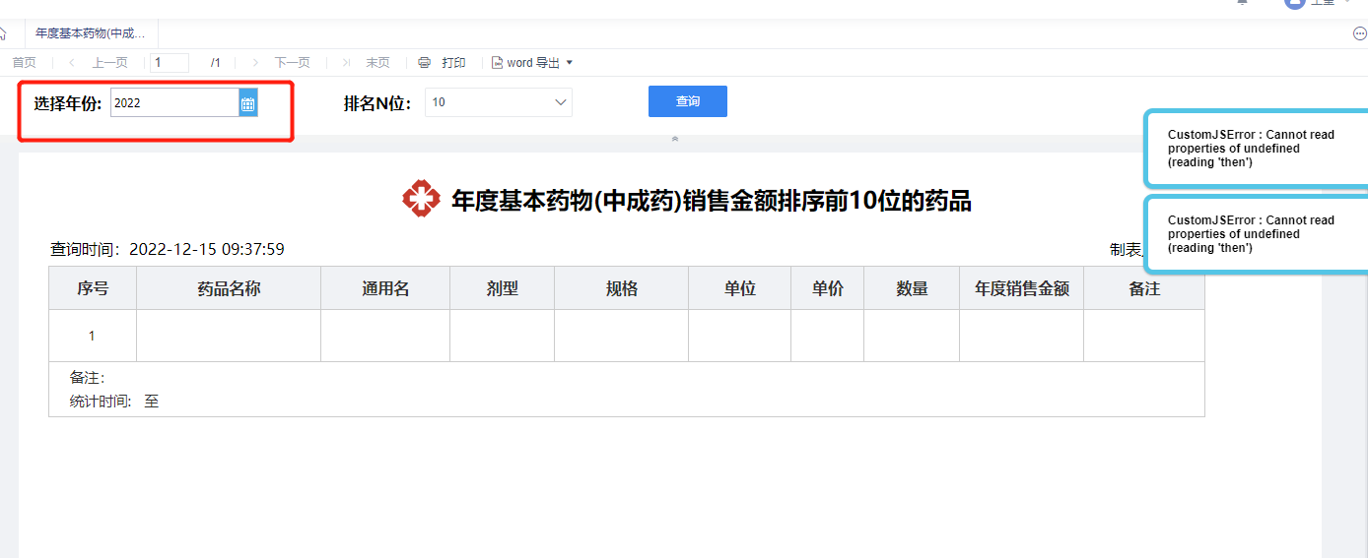
Task: Click the red medical cross logo
Action: (422, 199)
